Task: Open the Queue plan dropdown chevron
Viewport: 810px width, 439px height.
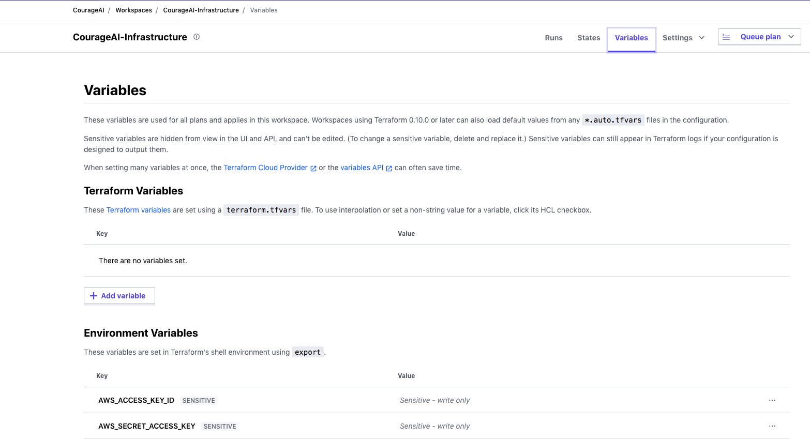Action: (791, 37)
